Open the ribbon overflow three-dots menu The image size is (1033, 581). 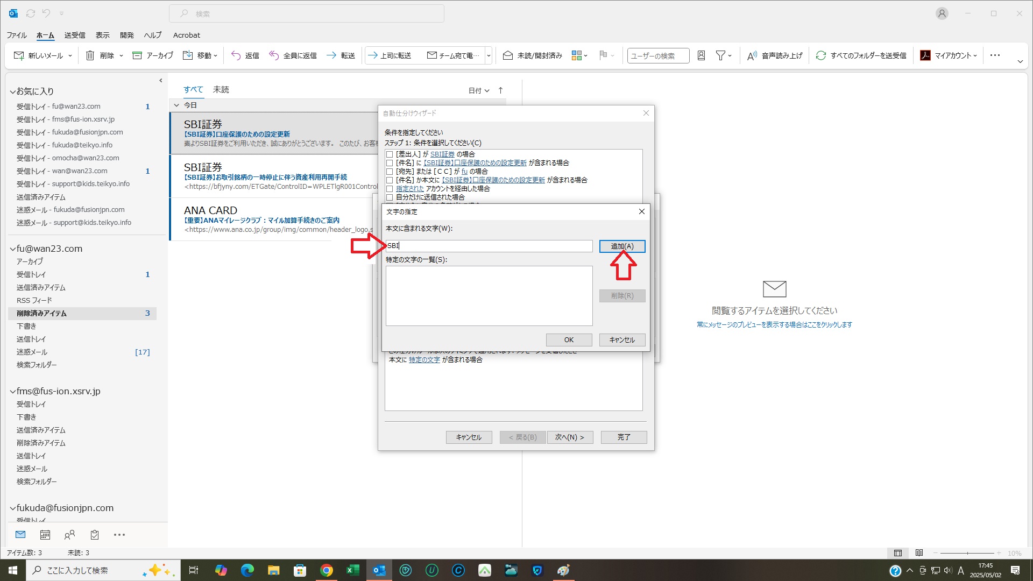point(995,55)
